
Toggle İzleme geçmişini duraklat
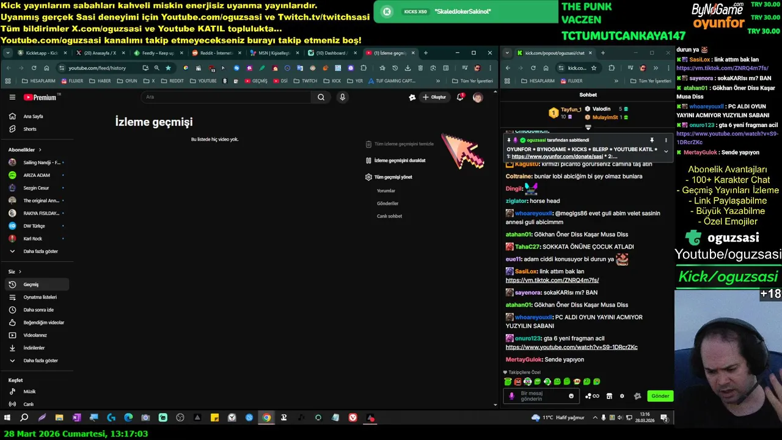click(x=395, y=160)
